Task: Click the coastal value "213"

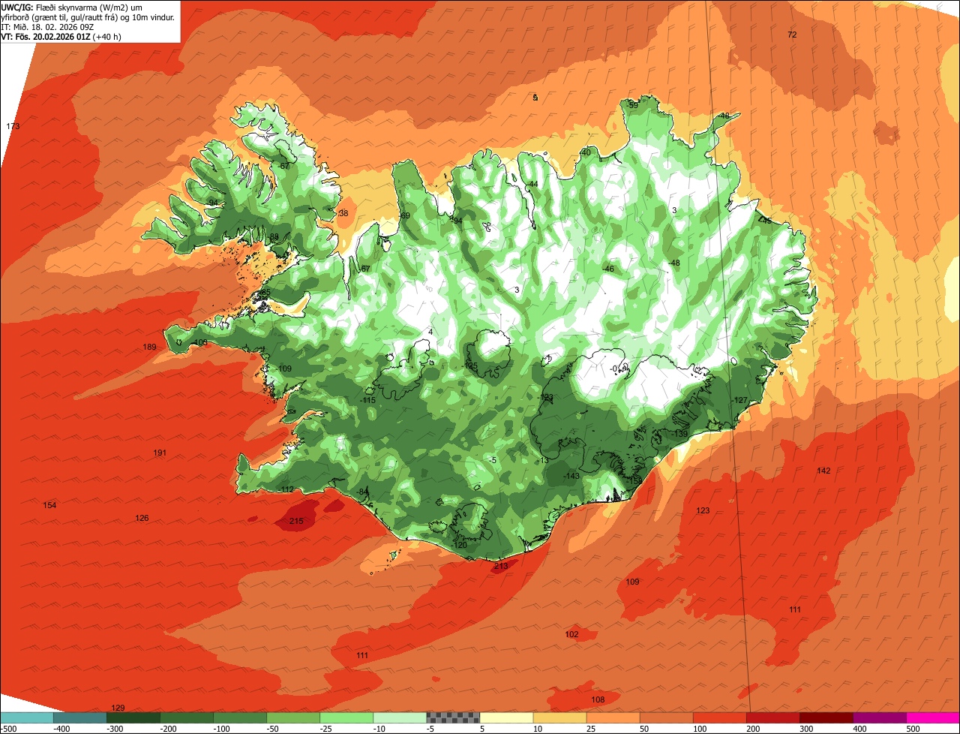Action: click(x=501, y=566)
